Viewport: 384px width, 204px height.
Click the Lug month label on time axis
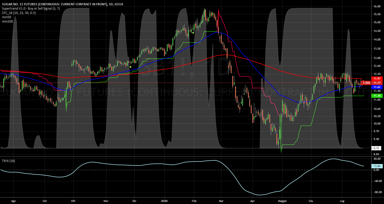point(342,201)
